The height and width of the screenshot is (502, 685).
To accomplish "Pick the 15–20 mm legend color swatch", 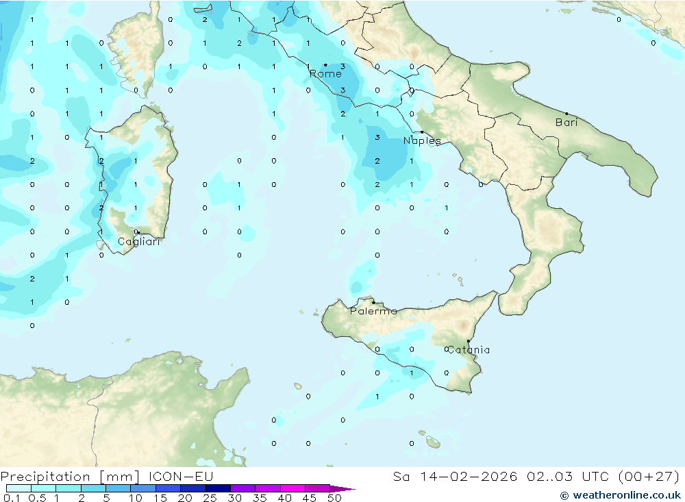I will (169, 488).
